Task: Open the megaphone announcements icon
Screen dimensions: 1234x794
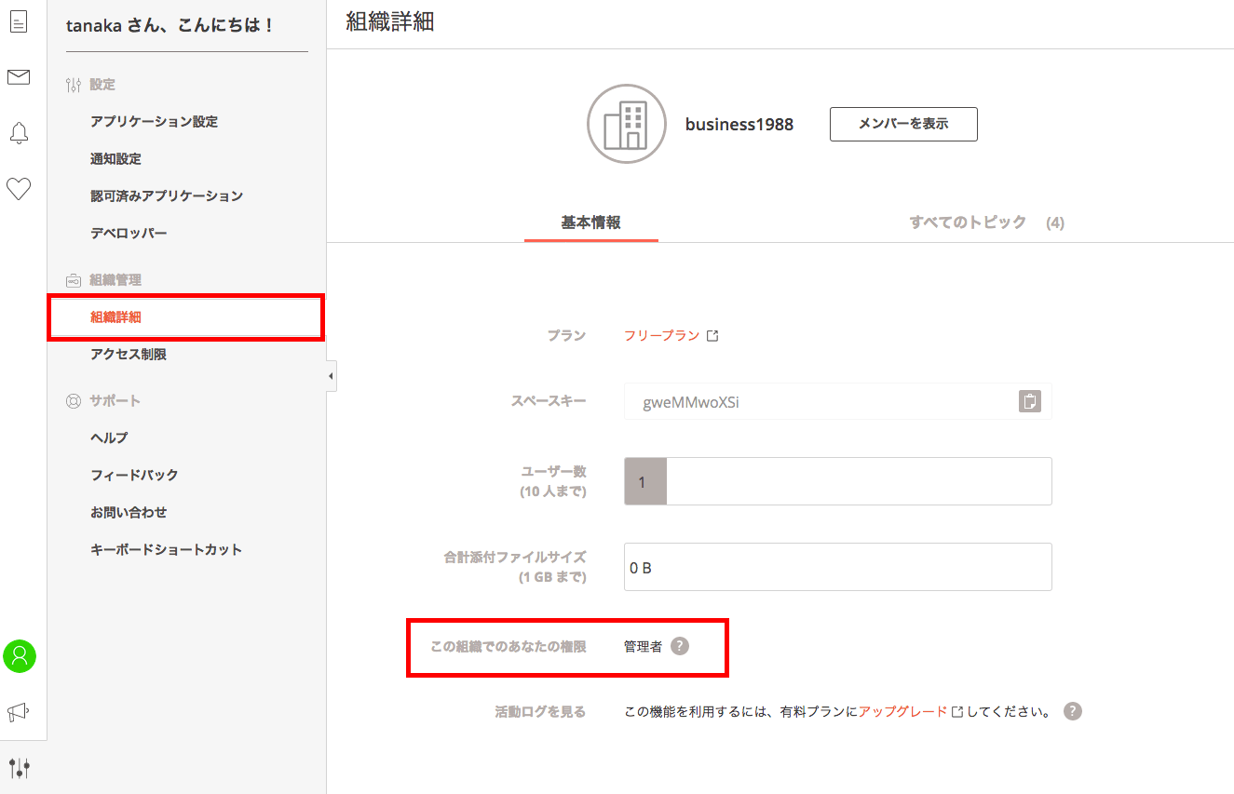Action: (19, 712)
